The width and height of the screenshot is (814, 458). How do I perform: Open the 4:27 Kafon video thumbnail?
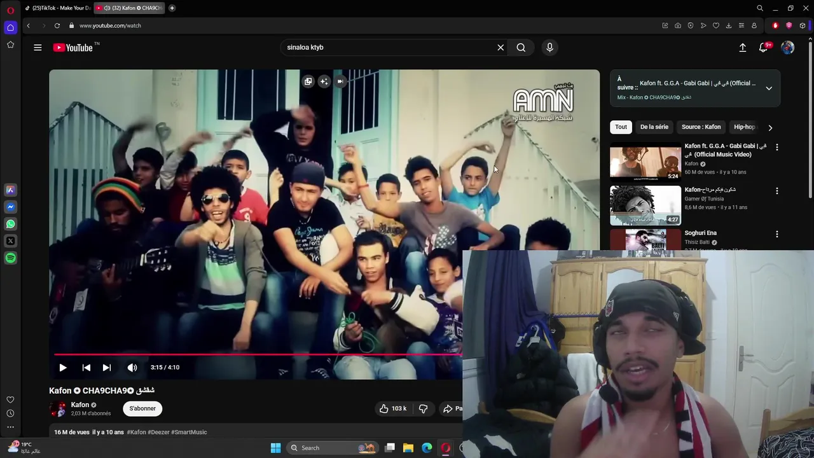[645, 205]
